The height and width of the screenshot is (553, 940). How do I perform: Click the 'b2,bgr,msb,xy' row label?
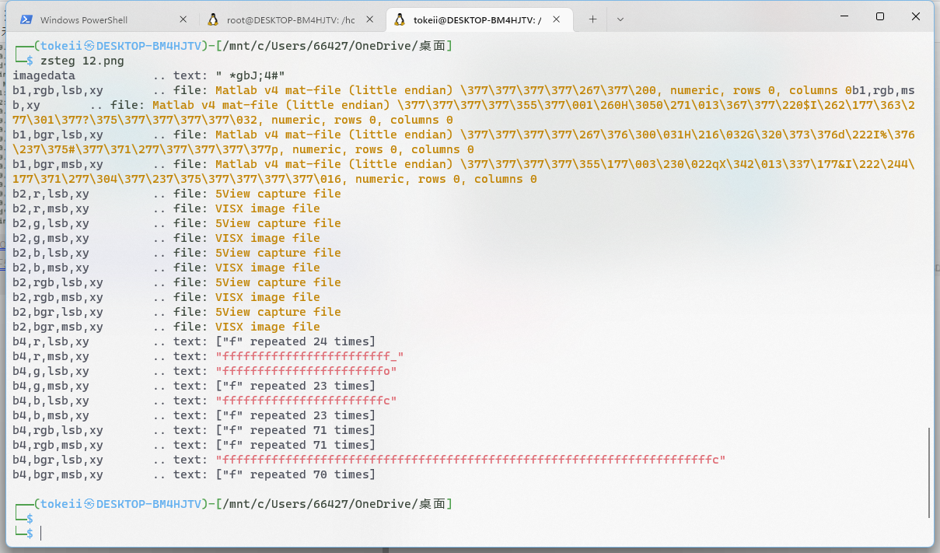tap(58, 327)
